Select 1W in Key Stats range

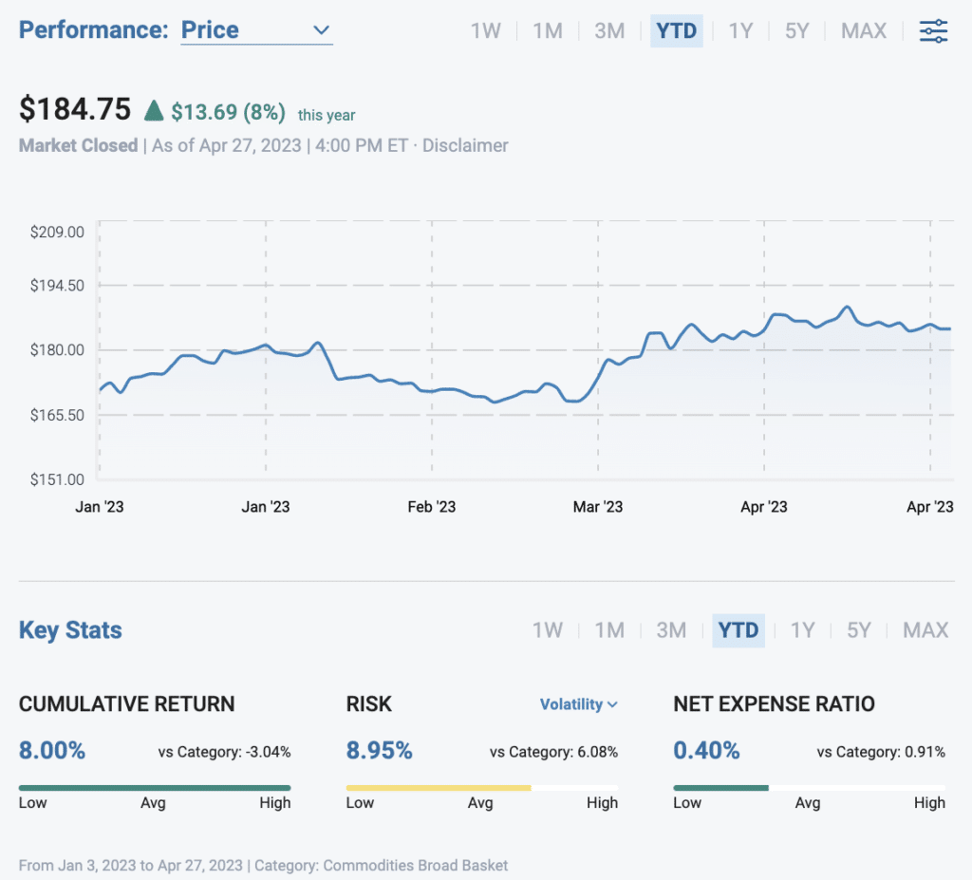tap(547, 630)
